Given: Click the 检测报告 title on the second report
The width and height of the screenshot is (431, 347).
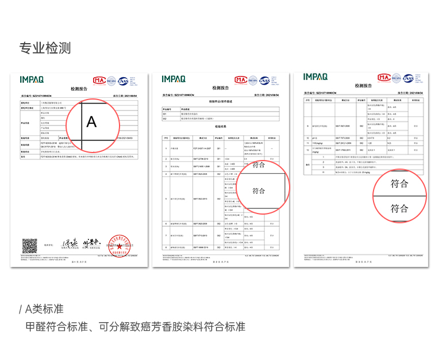Looking at the screenshot, I should [x=221, y=88].
